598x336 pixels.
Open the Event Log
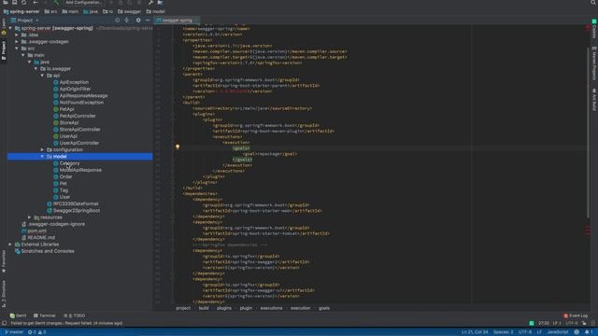[576, 315]
